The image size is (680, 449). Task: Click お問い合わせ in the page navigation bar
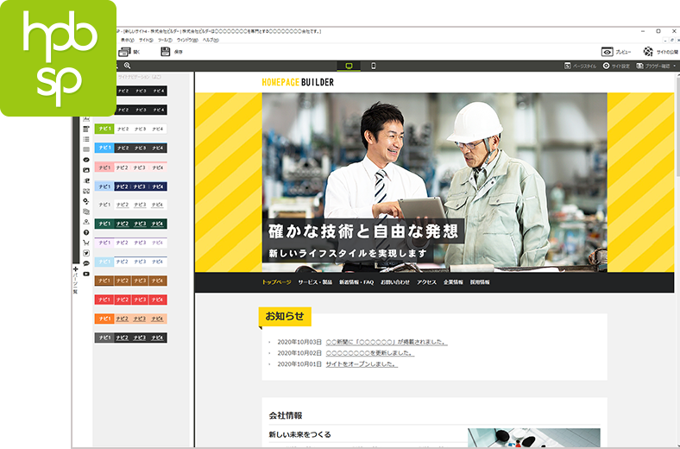click(395, 282)
